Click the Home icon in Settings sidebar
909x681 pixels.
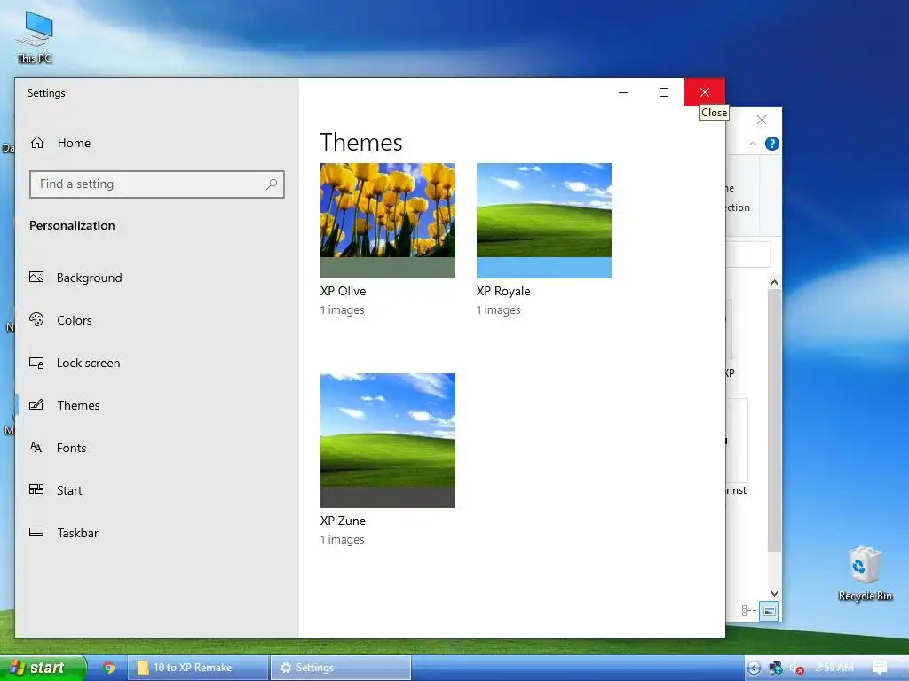pos(37,143)
